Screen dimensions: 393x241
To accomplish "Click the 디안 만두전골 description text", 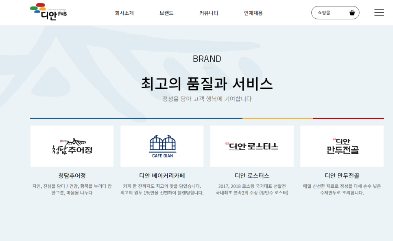I will [342, 189].
